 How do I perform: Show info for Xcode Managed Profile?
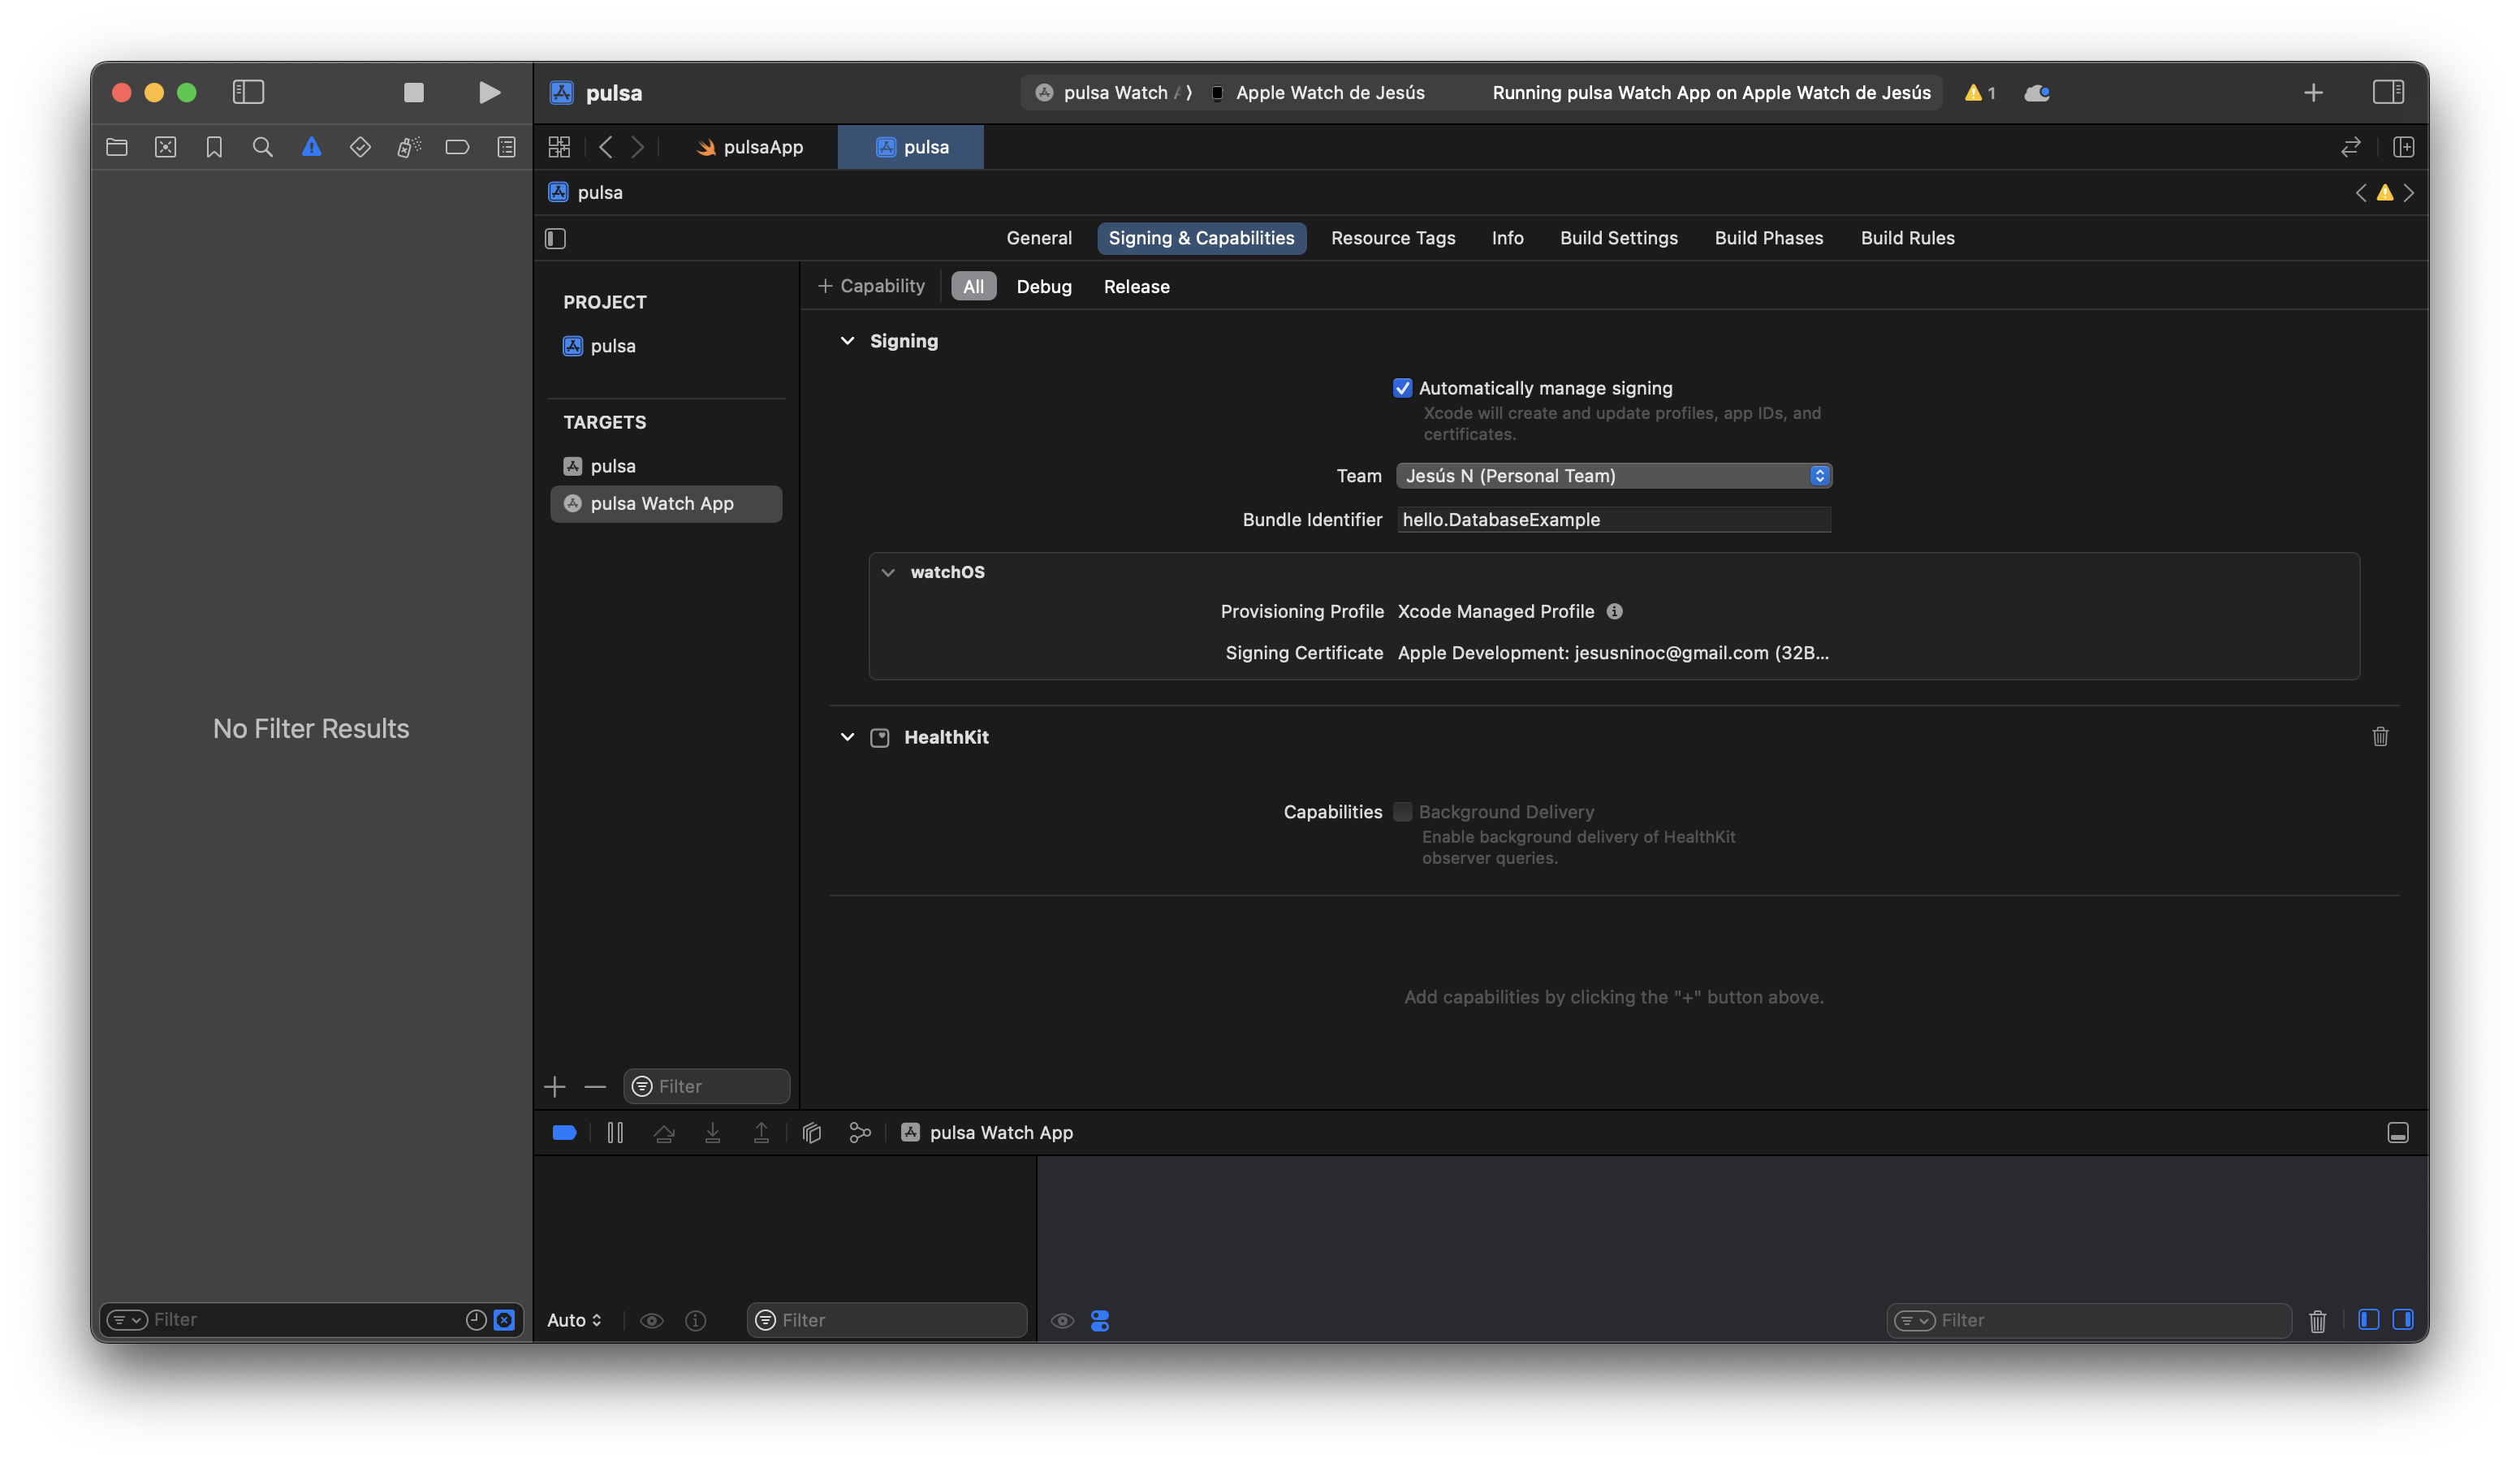(x=1614, y=611)
